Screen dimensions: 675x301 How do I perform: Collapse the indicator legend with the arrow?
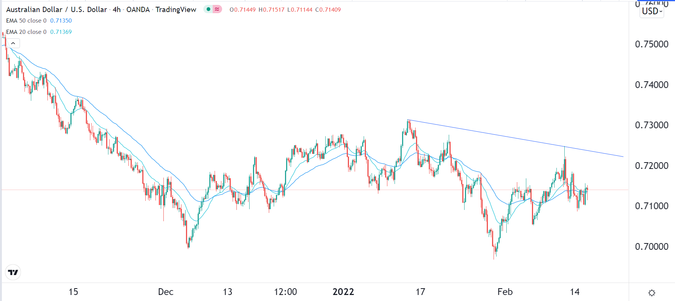click(13, 44)
